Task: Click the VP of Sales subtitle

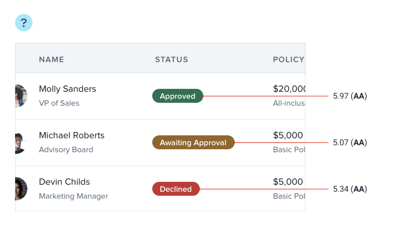Action: pos(59,103)
